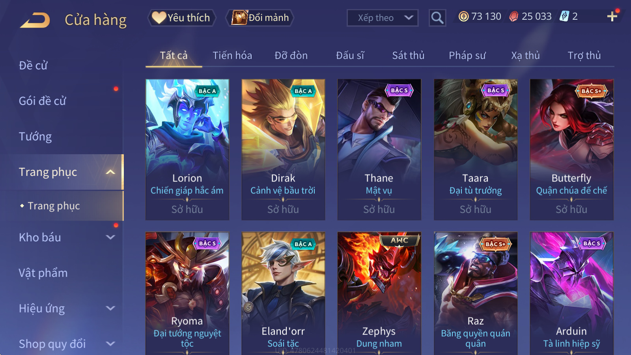The height and width of the screenshot is (355, 631).
Task: Click the shard chest icon in Đổi mảnh
Action: 239,17
